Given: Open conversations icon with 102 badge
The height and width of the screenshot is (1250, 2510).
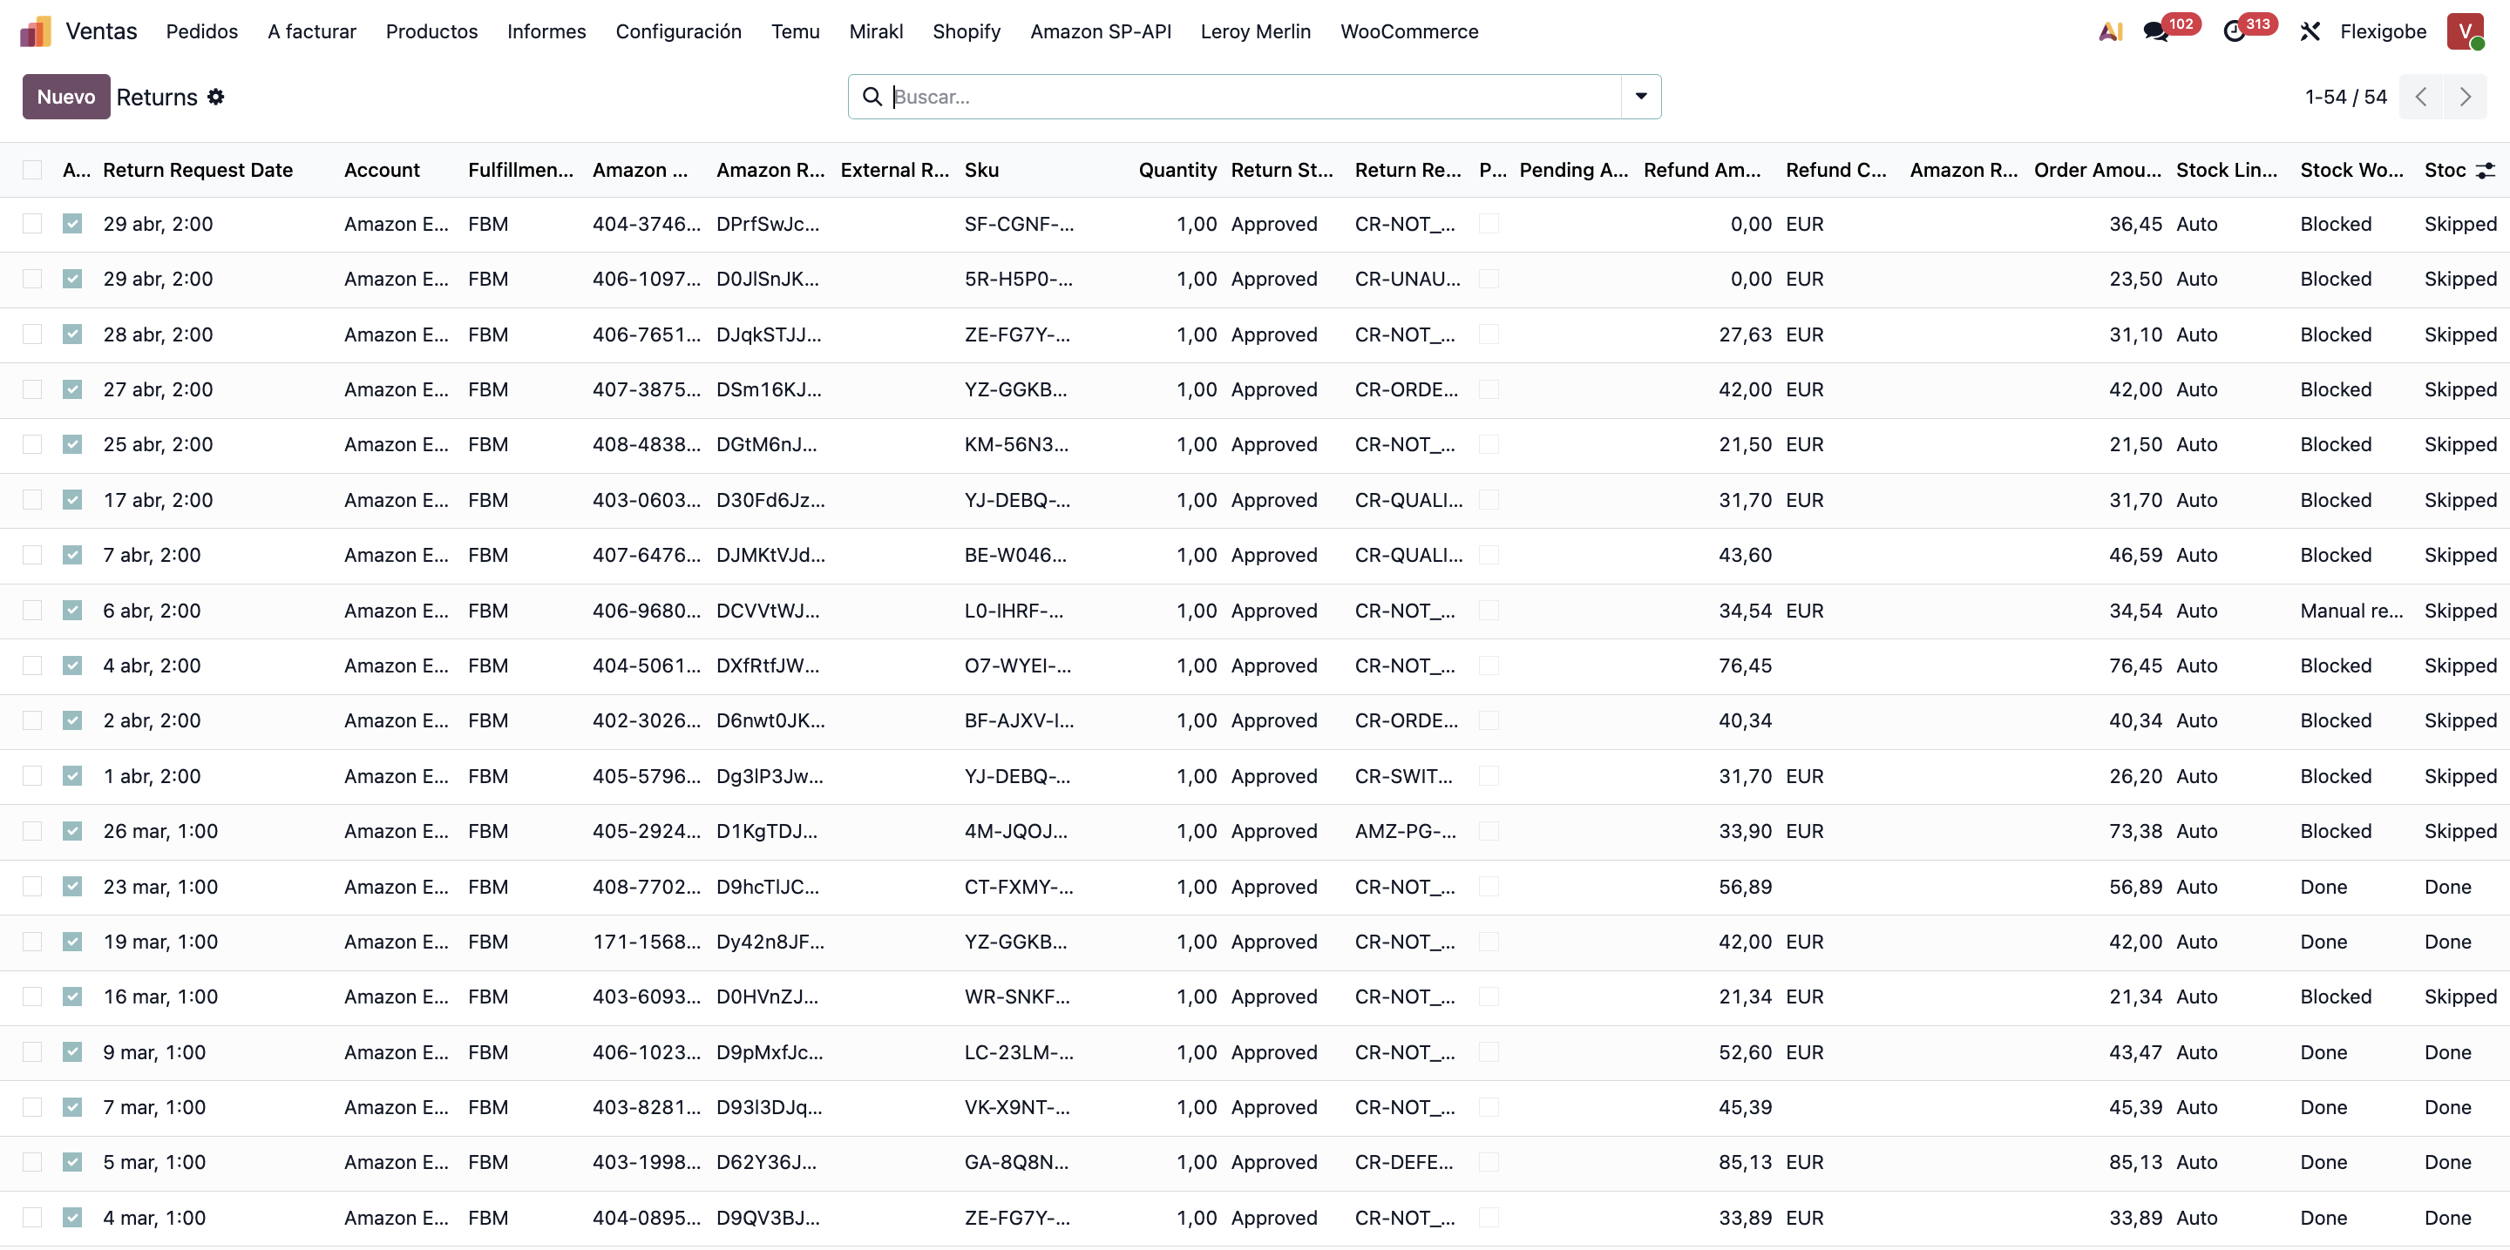Looking at the screenshot, I should 2155,31.
